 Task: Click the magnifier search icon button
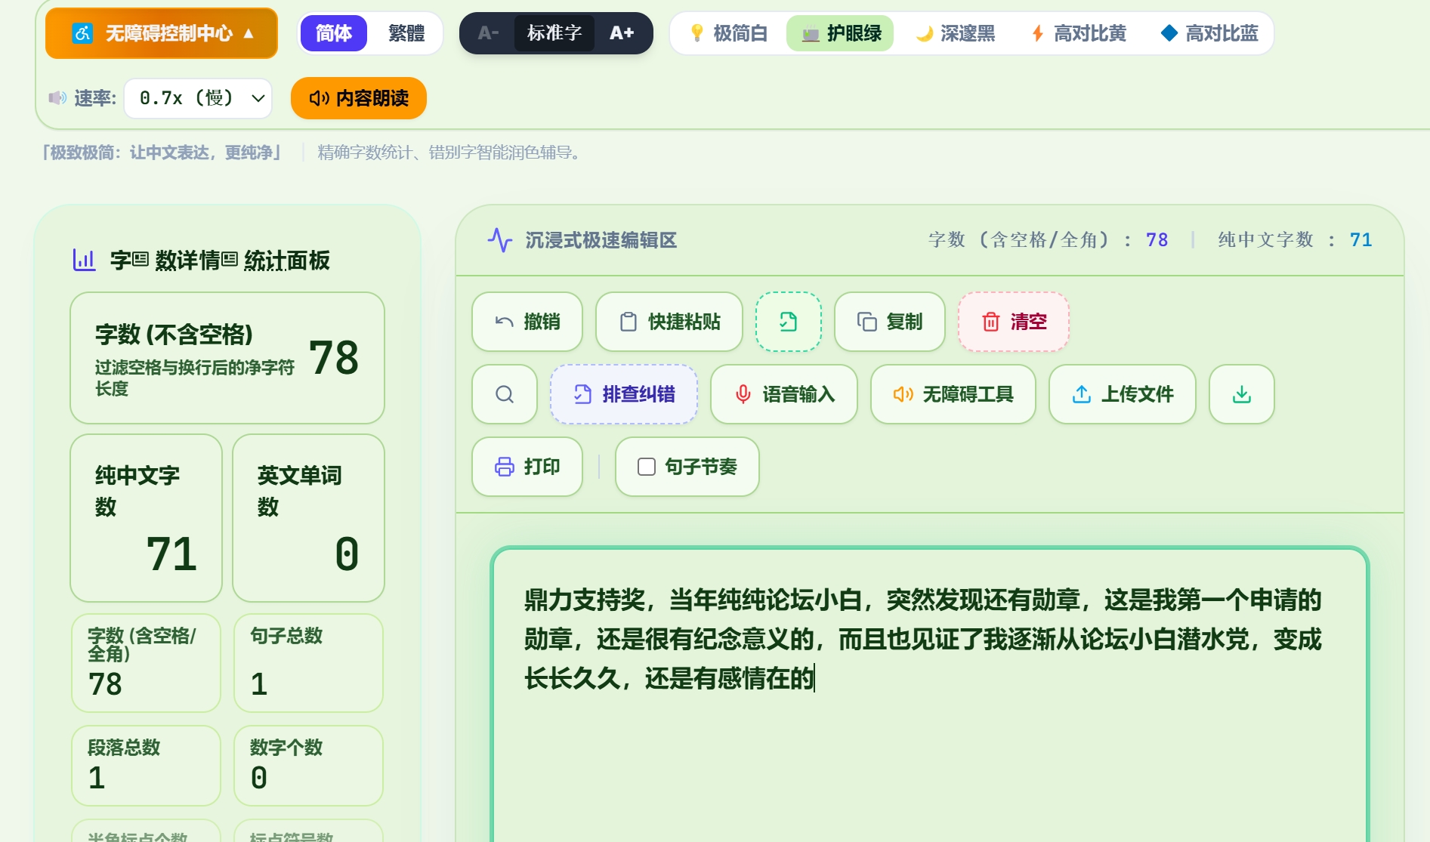pyautogui.click(x=505, y=394)
